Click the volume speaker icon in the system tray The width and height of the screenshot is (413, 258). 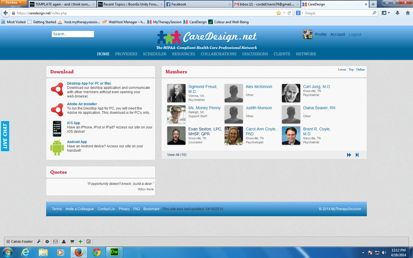(x=384, y=253)
